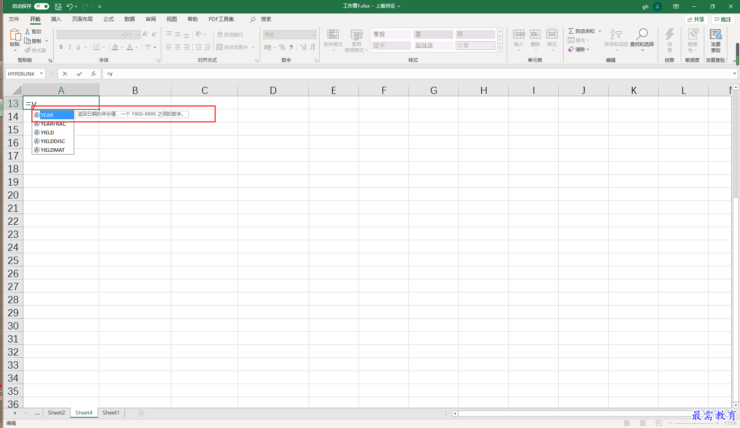740x428 pixels.
Task: Open the font size dropdown
Action: 138,35
